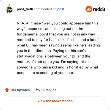Click the "reddit" wordmark
The image size is (110, 110).
click(99, 9)
